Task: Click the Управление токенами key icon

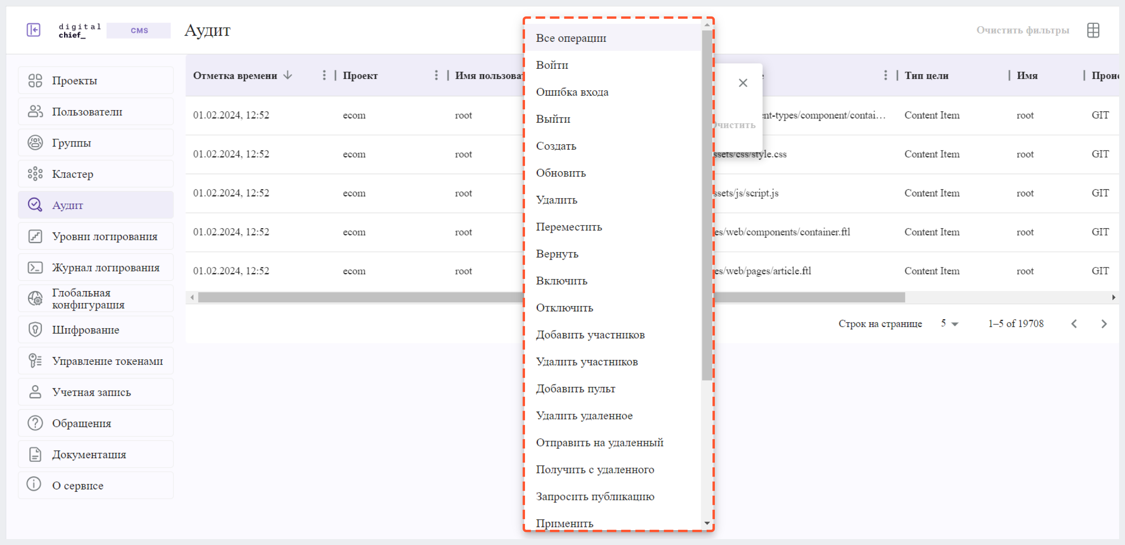Action: click(35, 360)
